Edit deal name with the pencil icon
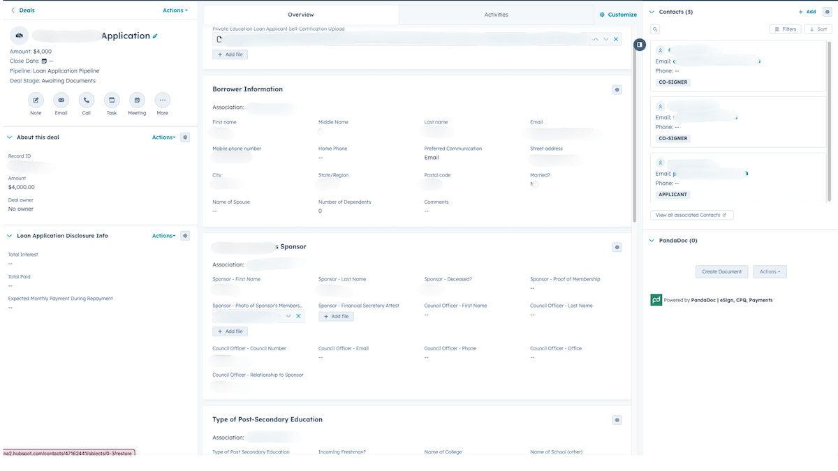Image resolution: width=838 pixels, height=471 pixels. click(155, 36)
